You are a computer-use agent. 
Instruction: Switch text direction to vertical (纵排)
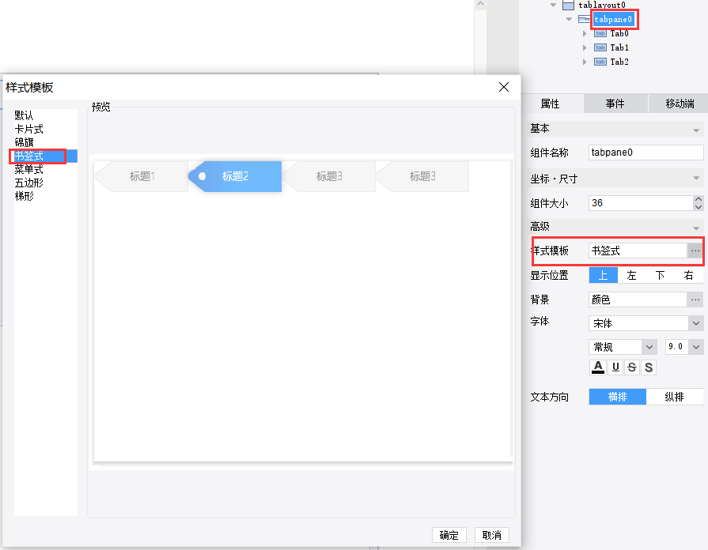click(675, 397)
